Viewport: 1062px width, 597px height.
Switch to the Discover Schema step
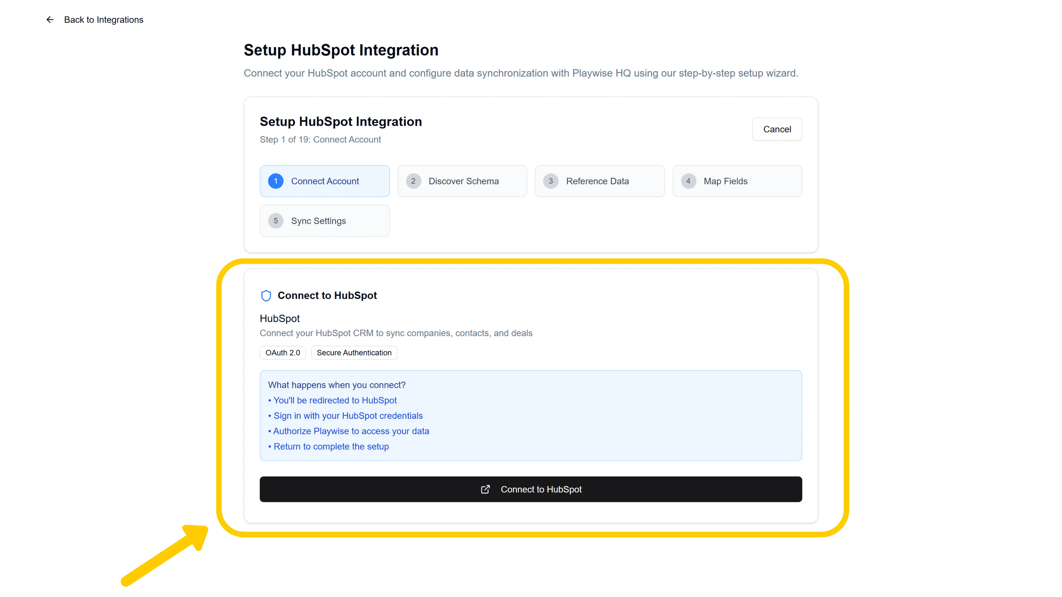462,181
